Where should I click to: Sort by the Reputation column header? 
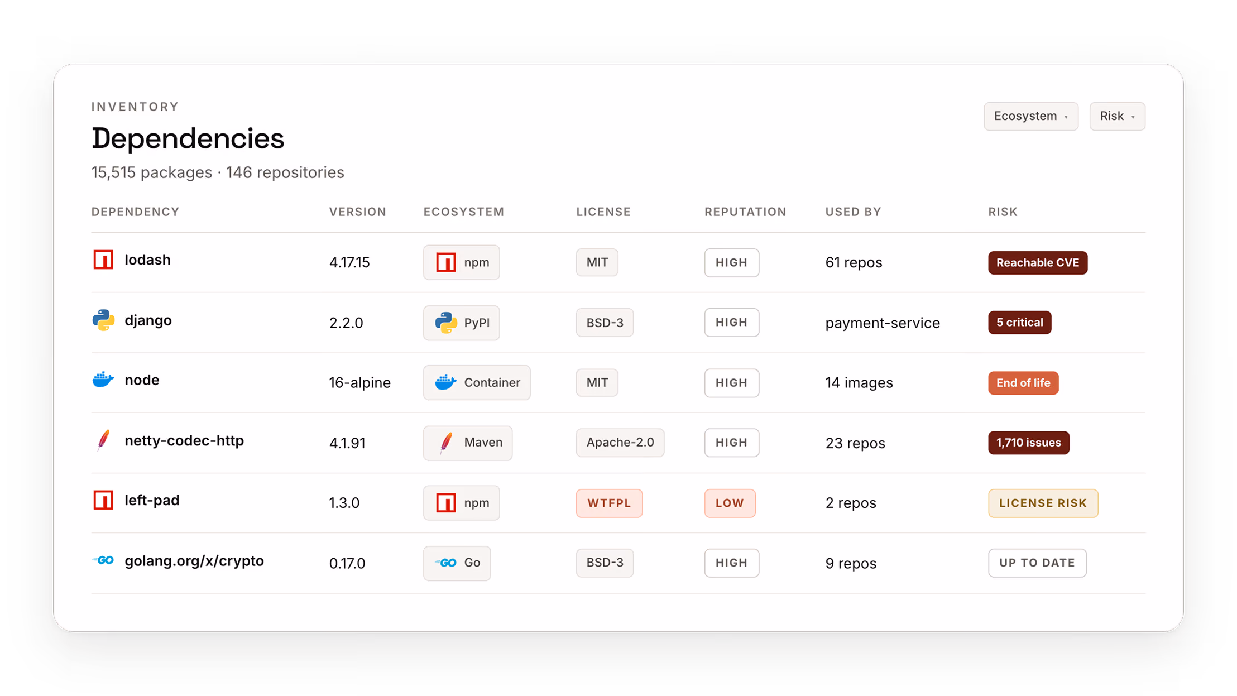click(x=745, y=212)
